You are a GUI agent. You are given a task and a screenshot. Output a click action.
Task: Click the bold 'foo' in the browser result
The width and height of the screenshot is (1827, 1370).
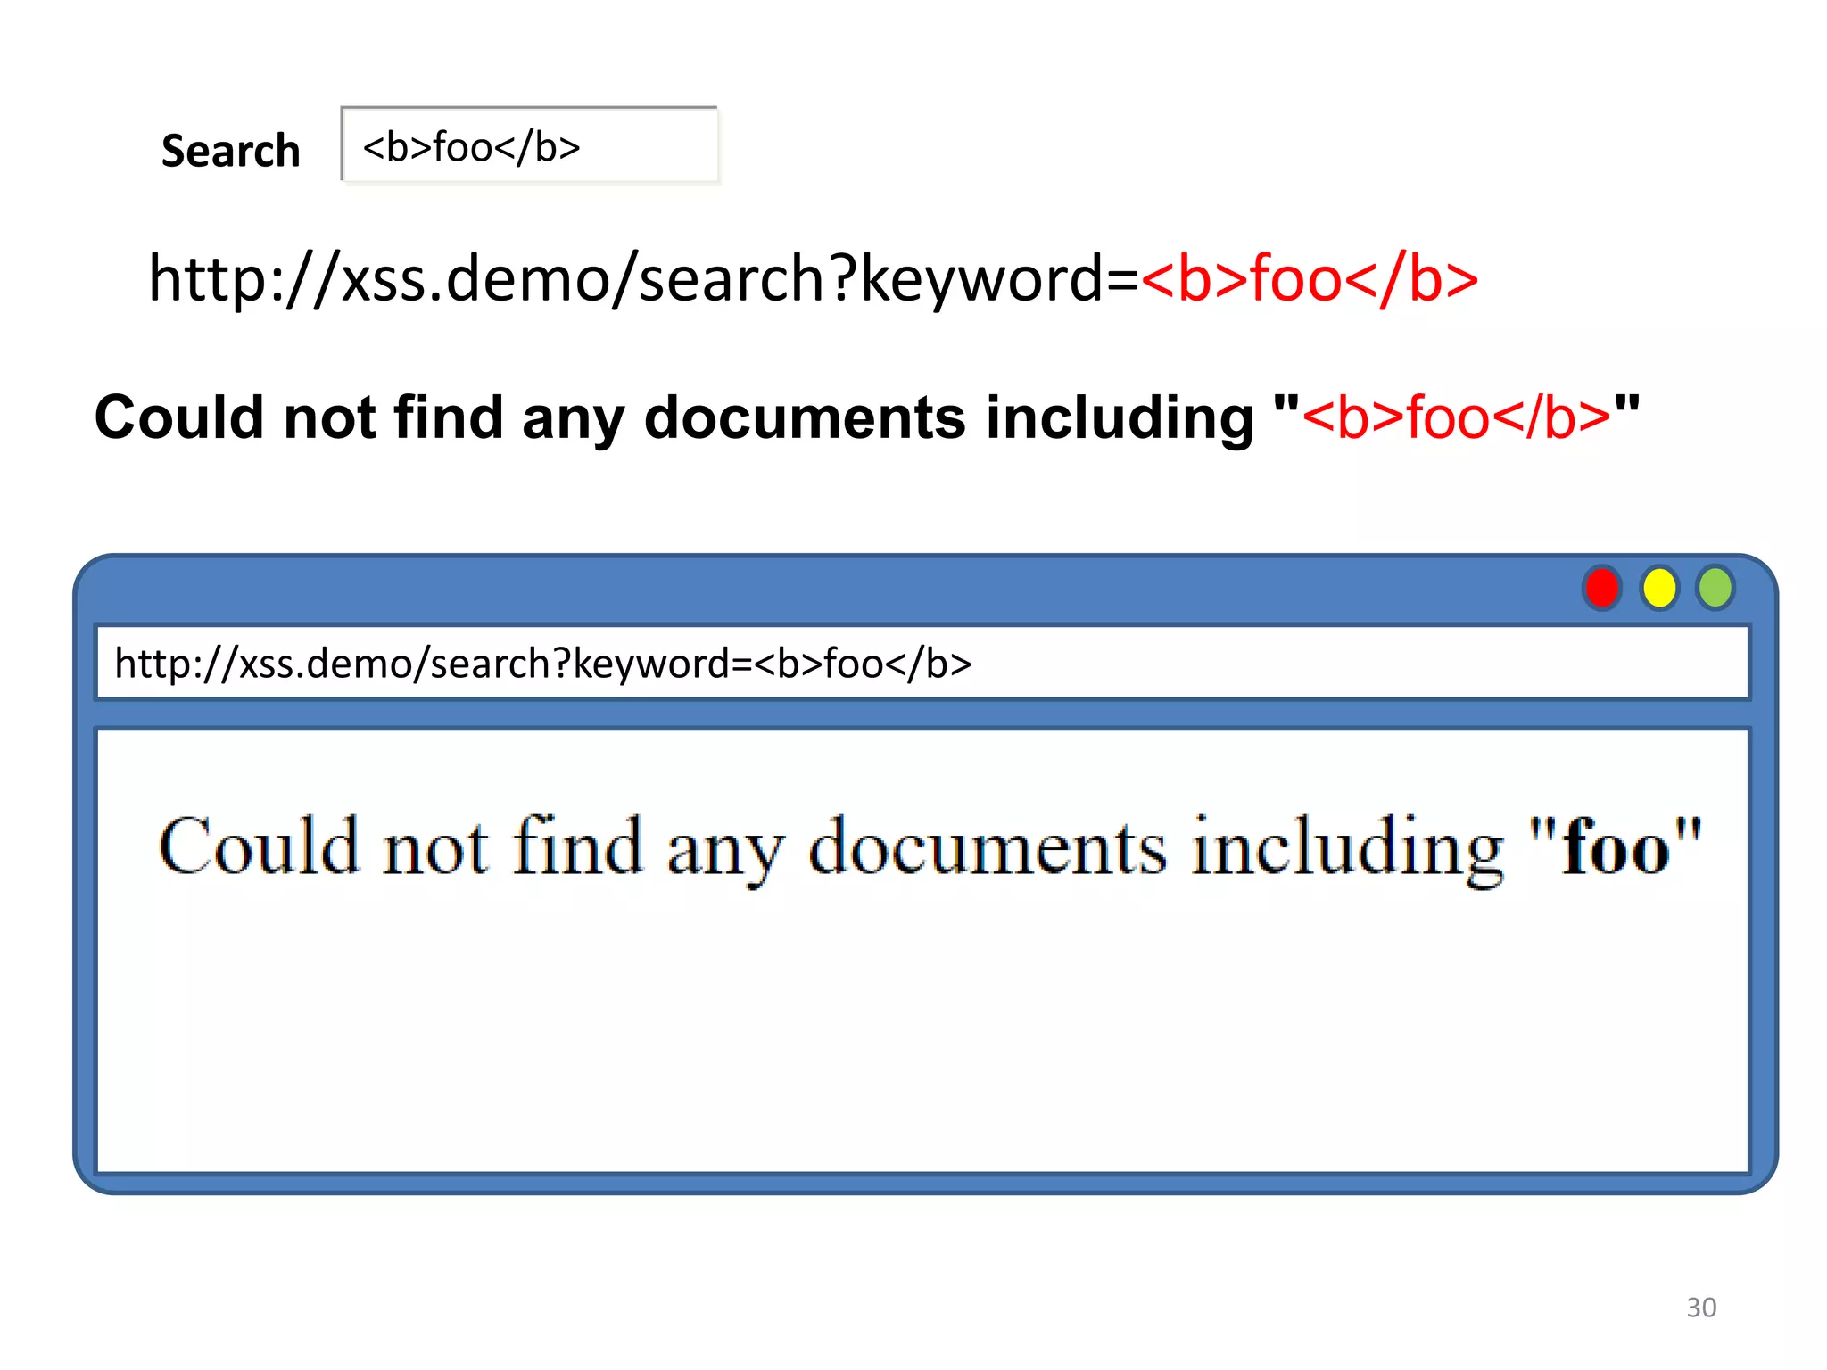click(1616, 847)
